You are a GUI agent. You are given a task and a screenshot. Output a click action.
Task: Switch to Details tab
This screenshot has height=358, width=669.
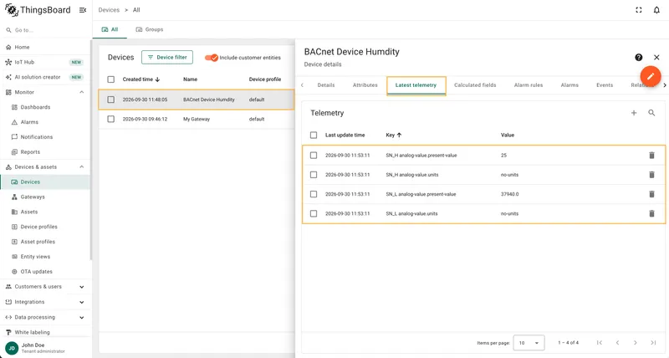(x=326, y=85)
